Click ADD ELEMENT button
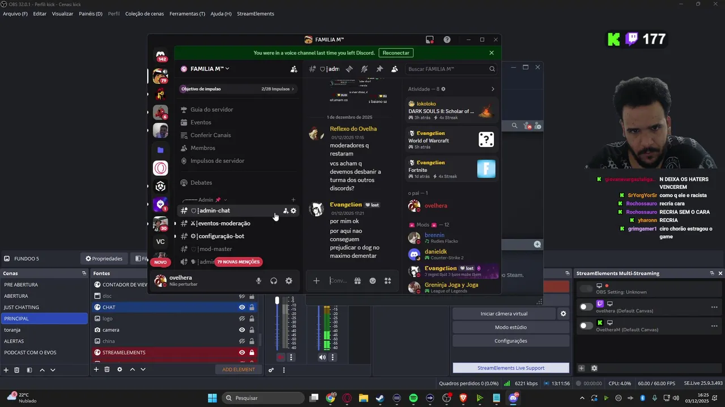The width and height of the screenshot is (725, 407). 238,370
